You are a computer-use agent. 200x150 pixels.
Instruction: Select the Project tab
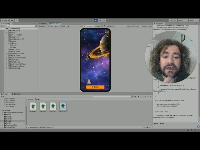[x=5, y=94]
